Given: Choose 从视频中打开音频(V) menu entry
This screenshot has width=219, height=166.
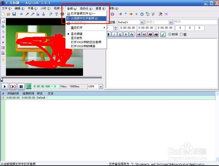Looking at the screenshot, I should pyautogui.click(x=86, y=19).
